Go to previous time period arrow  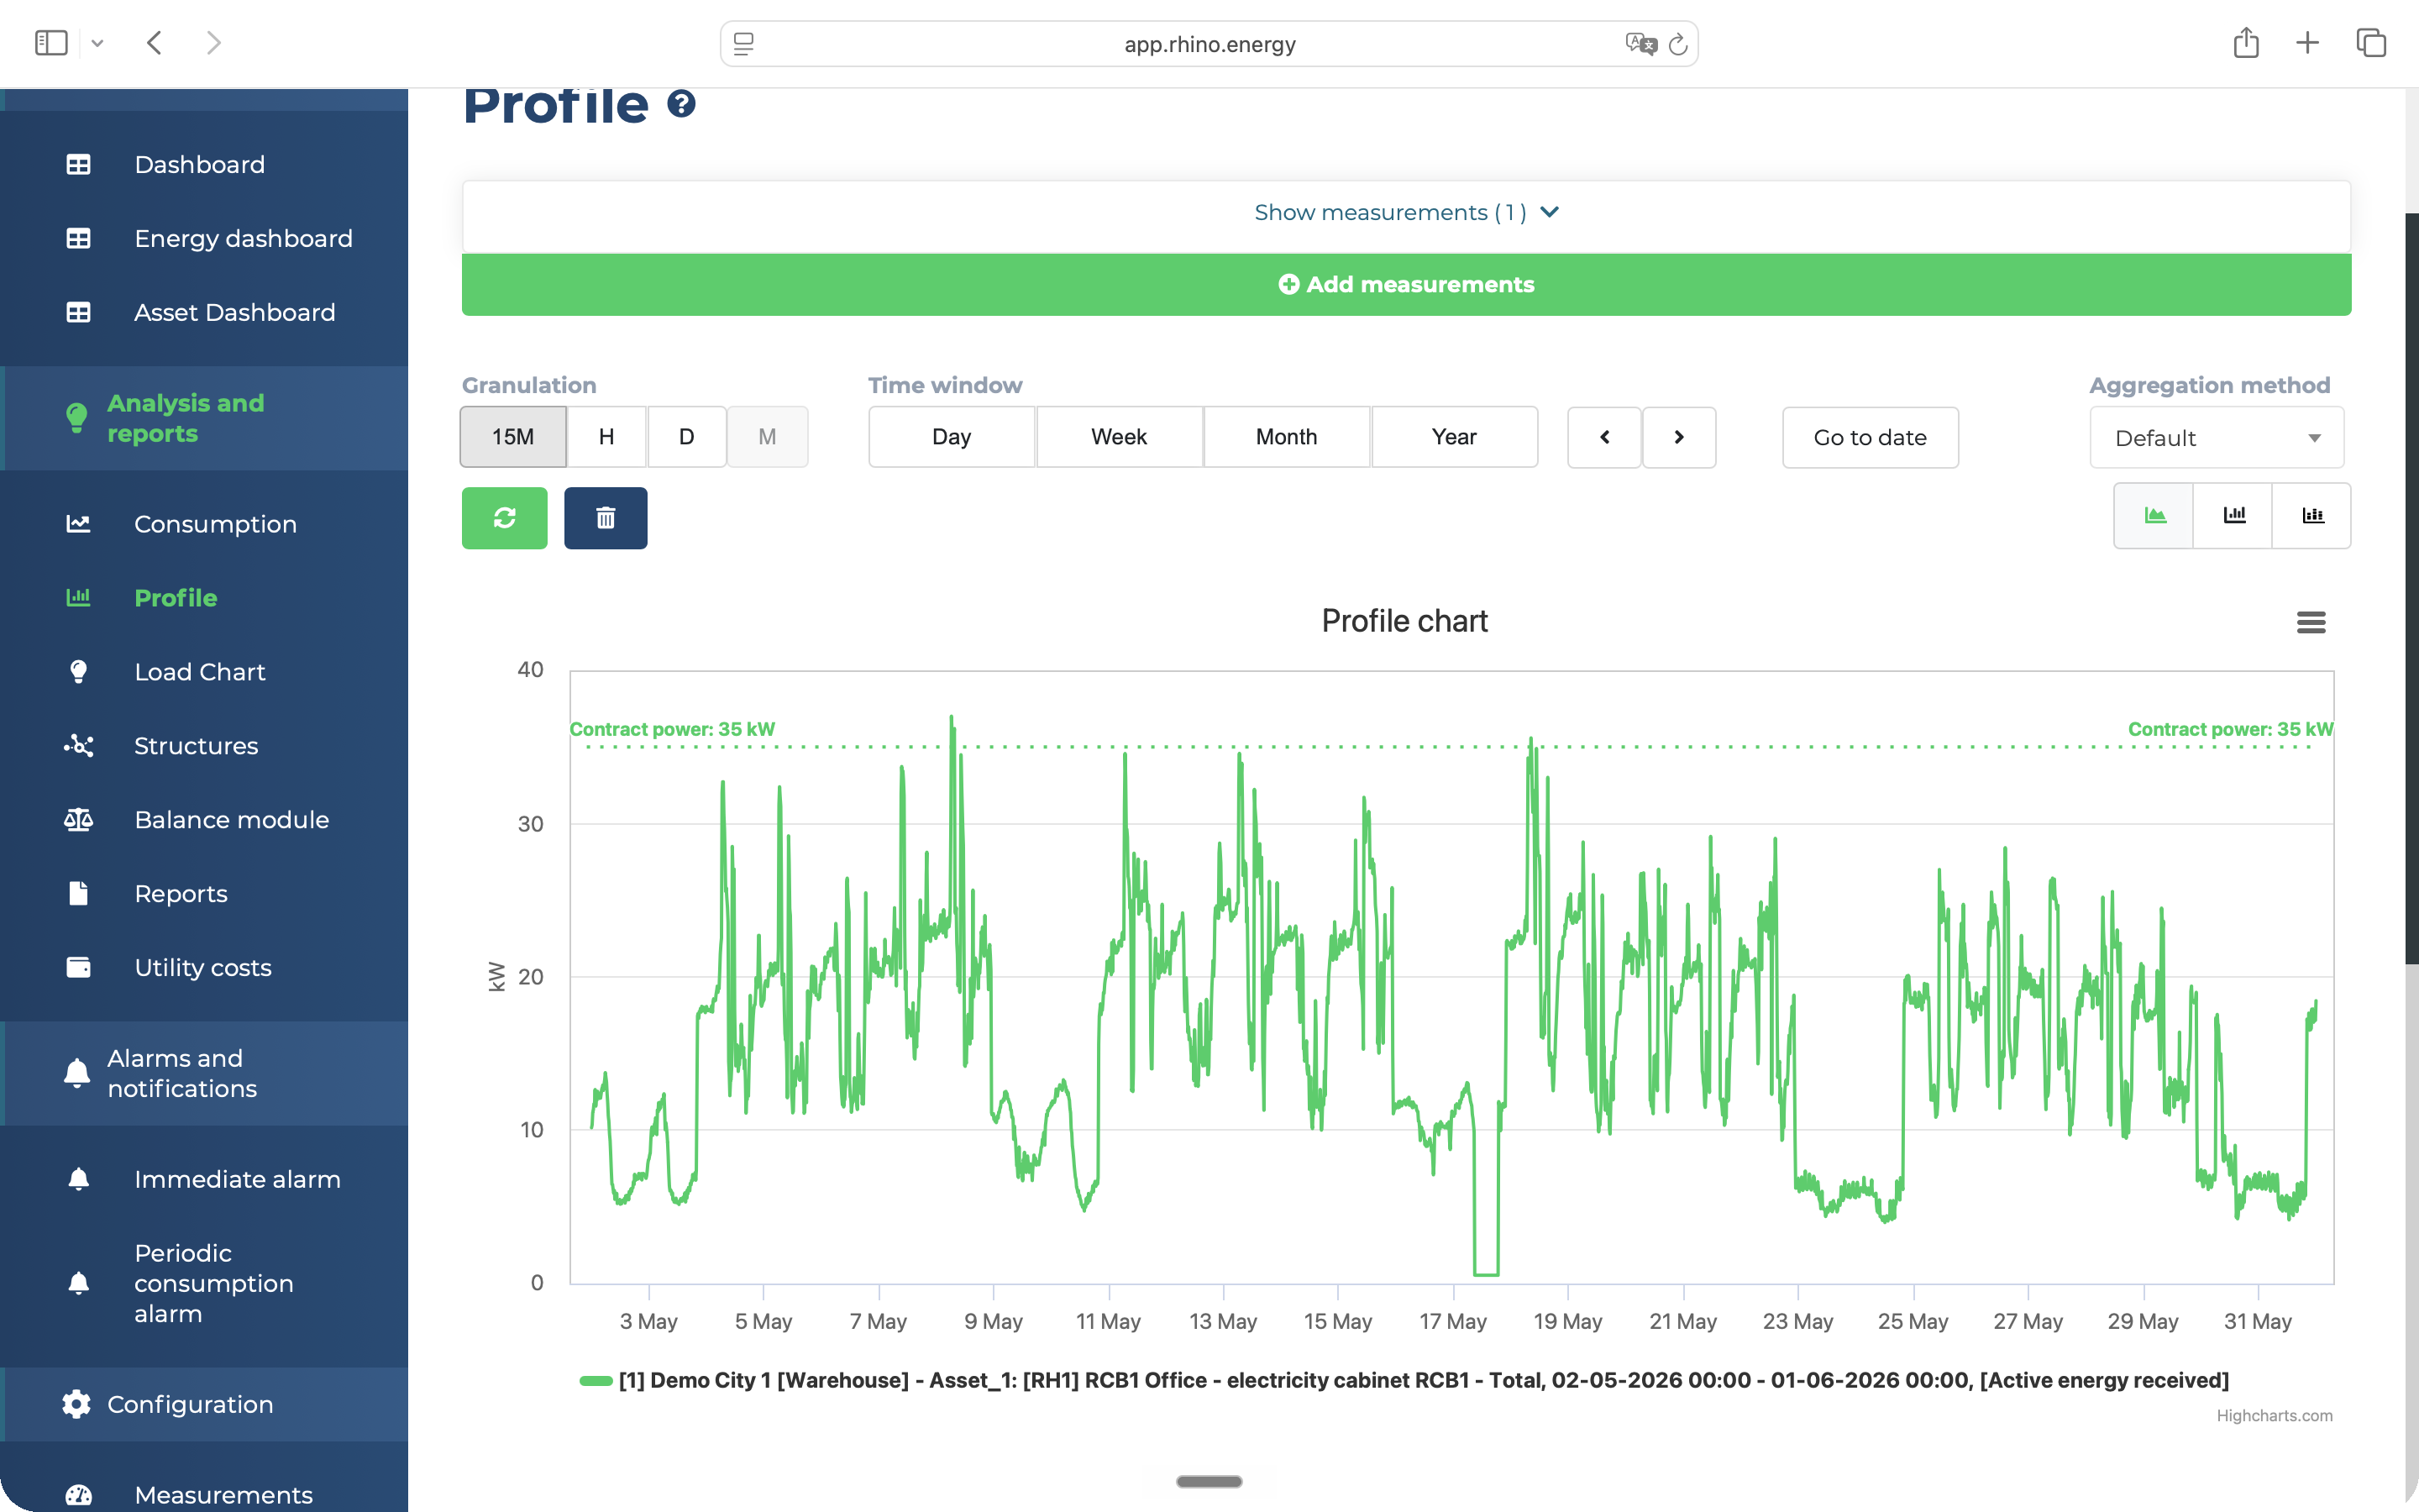click(1604, 437)
